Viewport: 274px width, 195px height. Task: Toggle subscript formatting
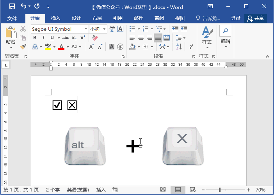(74, 38)
